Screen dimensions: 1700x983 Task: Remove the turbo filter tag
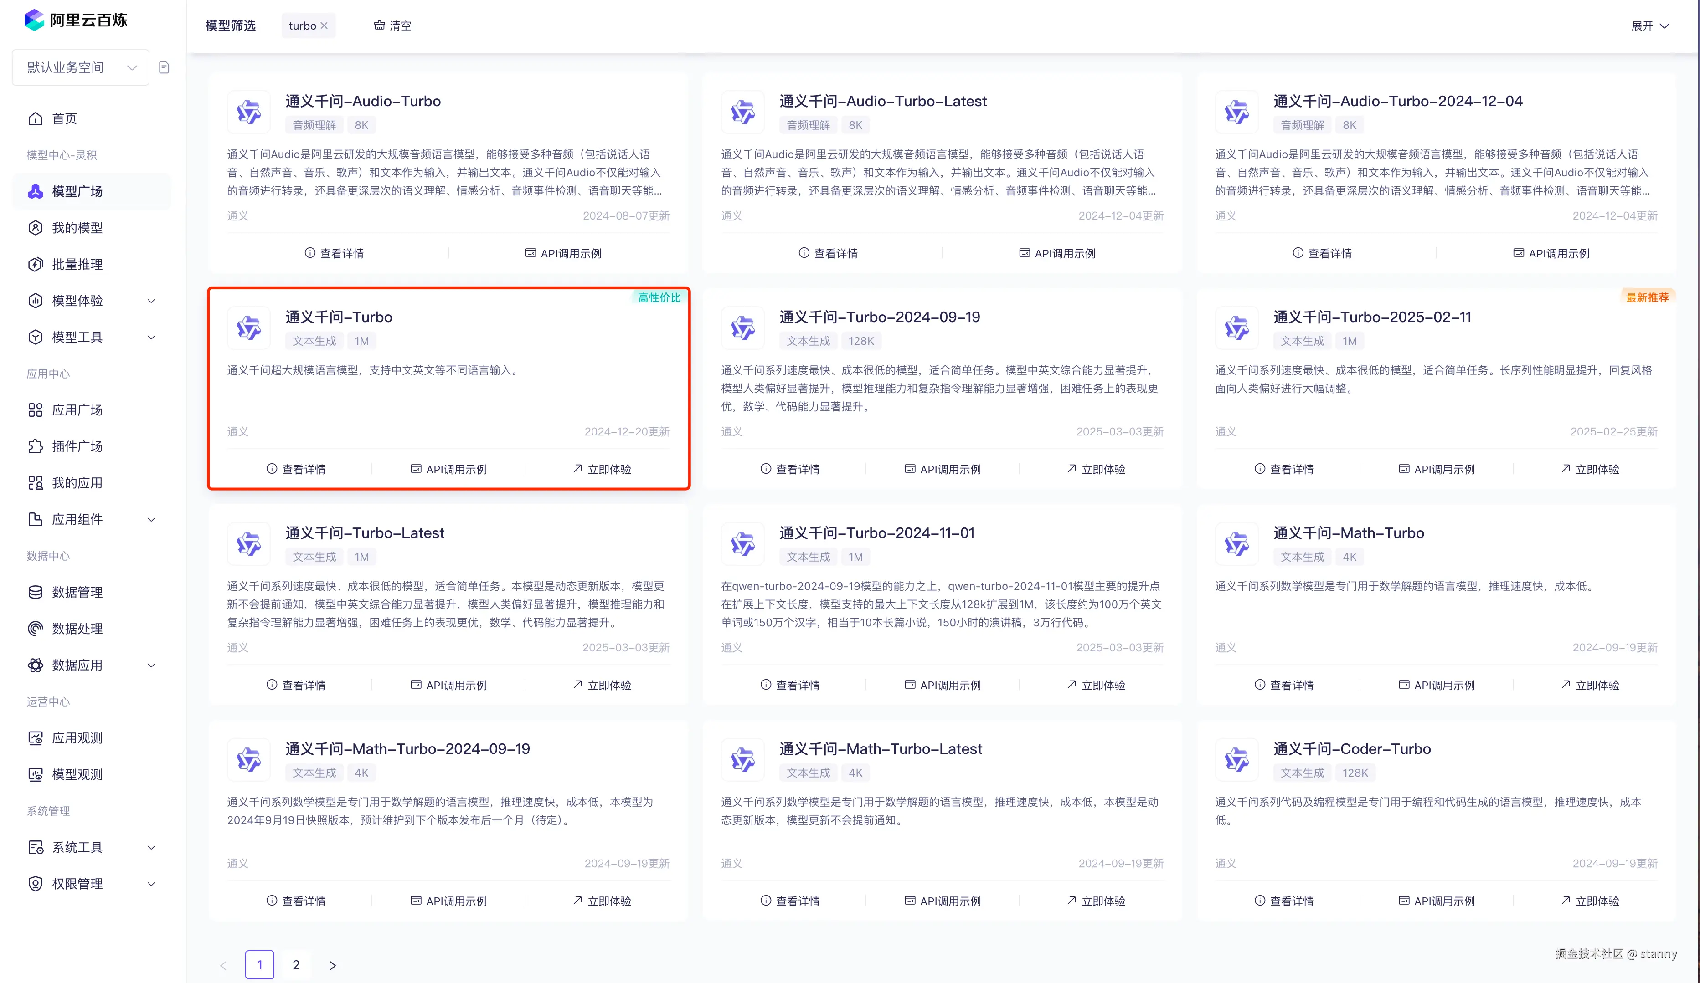(325, 26)
